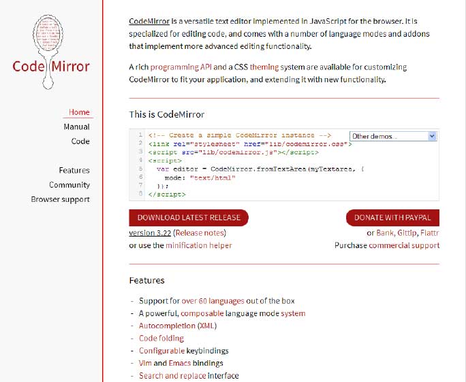This screenshot has height=382, width=466.
Task: Open the Release notes link
Action: point(200,233)
